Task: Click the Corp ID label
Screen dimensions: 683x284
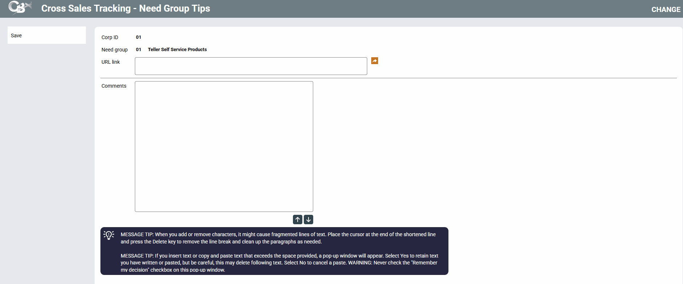Action: (x=110, y=37)
